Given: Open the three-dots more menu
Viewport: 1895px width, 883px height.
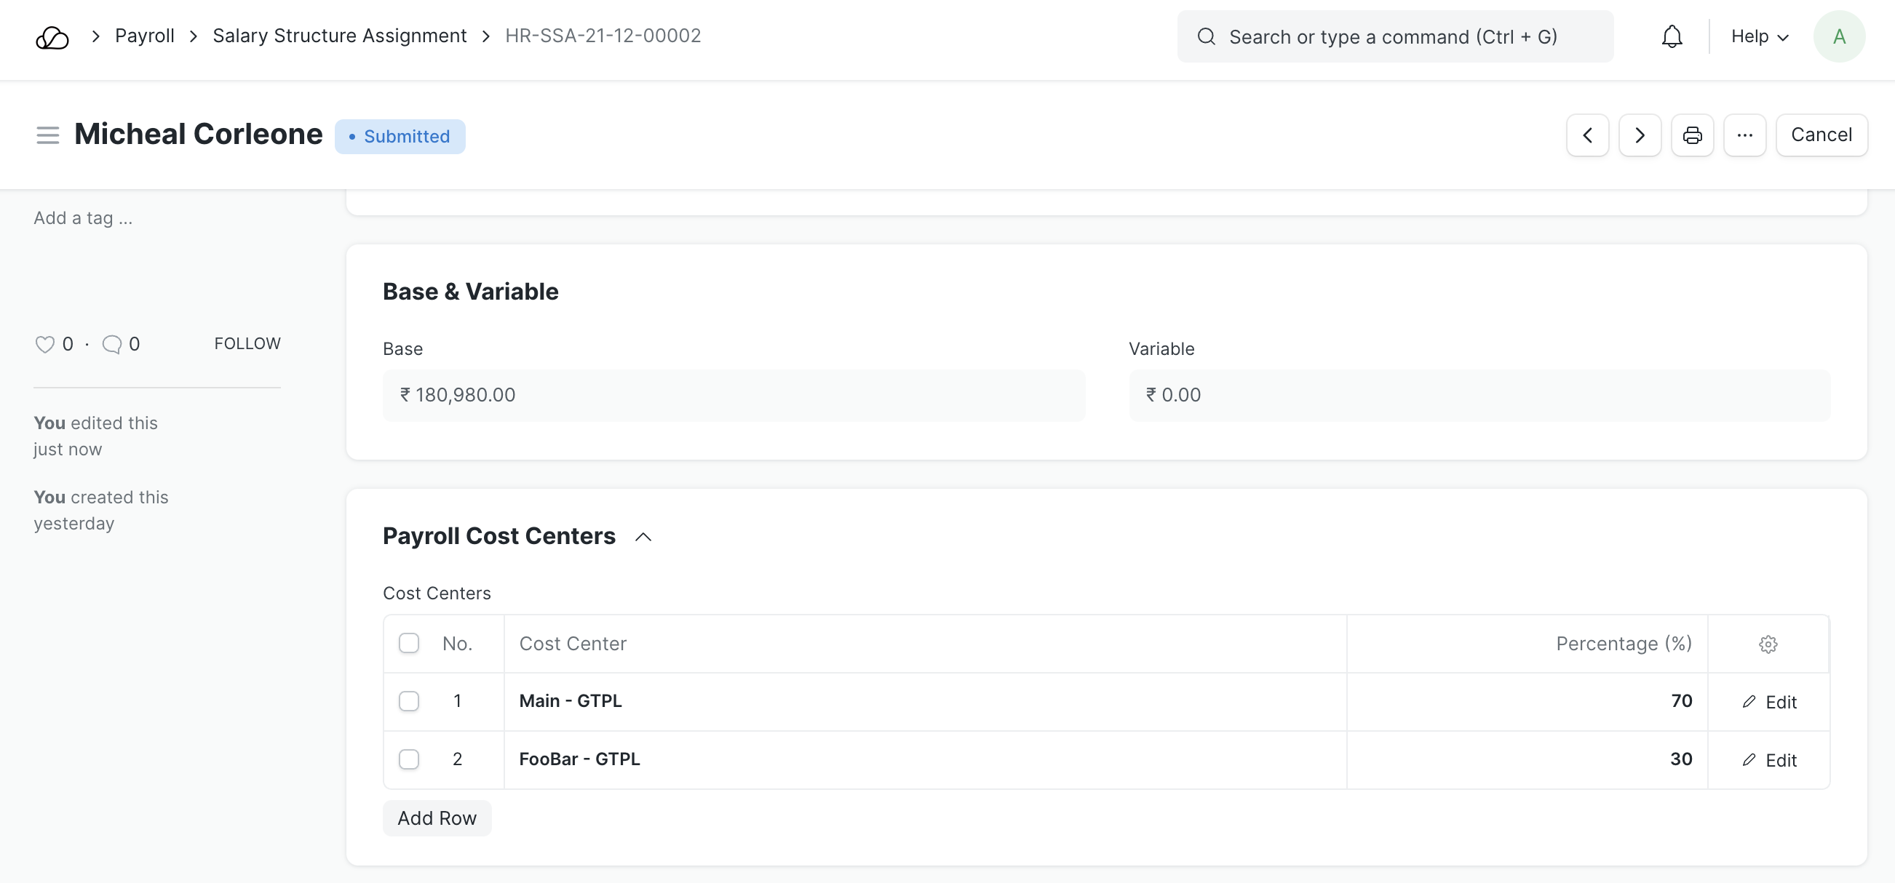Looking at the screenshot, I should click(x=1744, y=135).
